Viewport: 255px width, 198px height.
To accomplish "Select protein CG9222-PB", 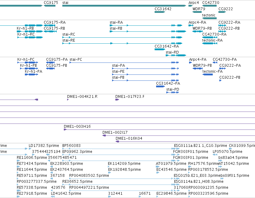I will point(220,80).
